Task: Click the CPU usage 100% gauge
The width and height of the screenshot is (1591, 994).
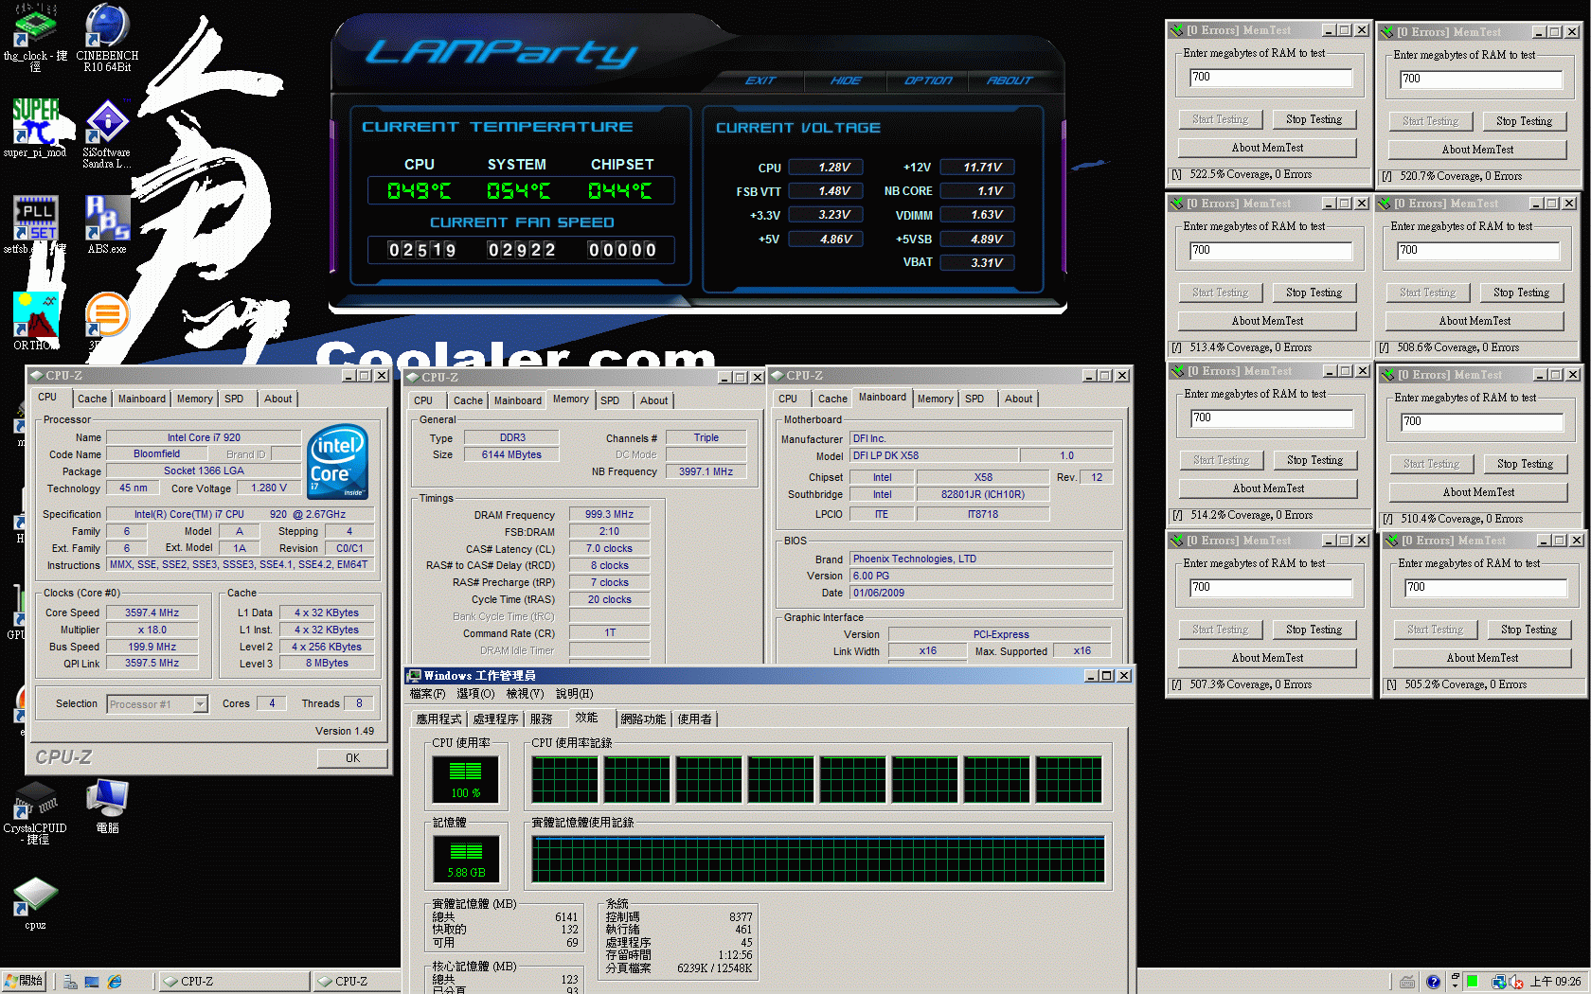Action: click(465, 780)
